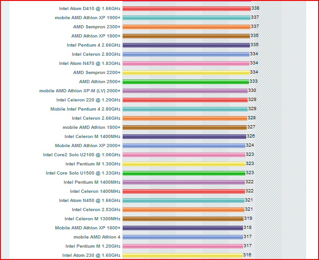Select AMD Sempron 2200+ link

point(97,73)
